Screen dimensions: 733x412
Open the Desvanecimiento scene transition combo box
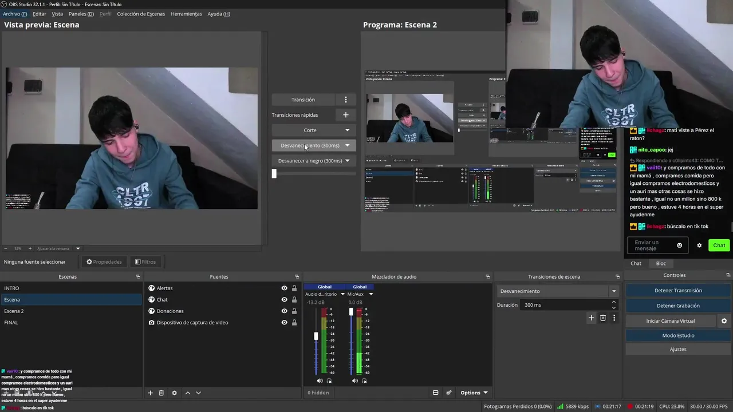coord(557,291)
